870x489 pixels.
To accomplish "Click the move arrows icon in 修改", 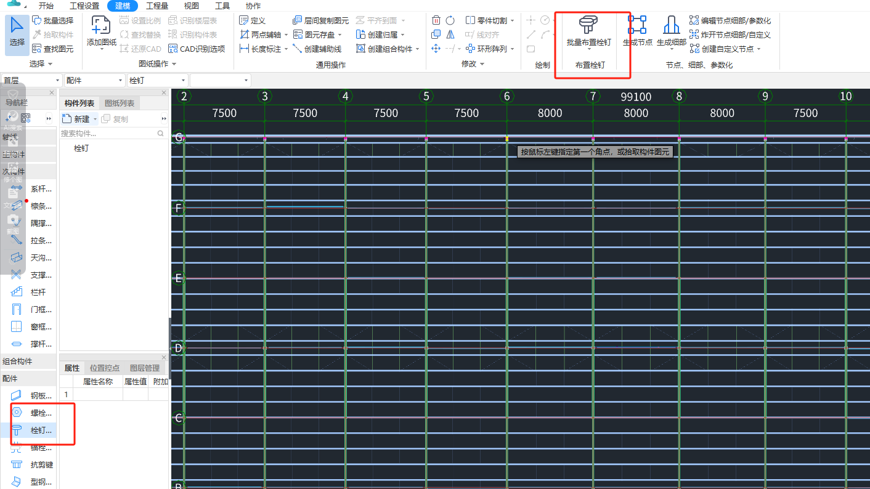I will [436, 49].
